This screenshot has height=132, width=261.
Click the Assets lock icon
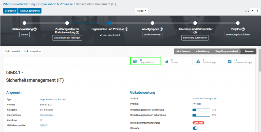167,61
